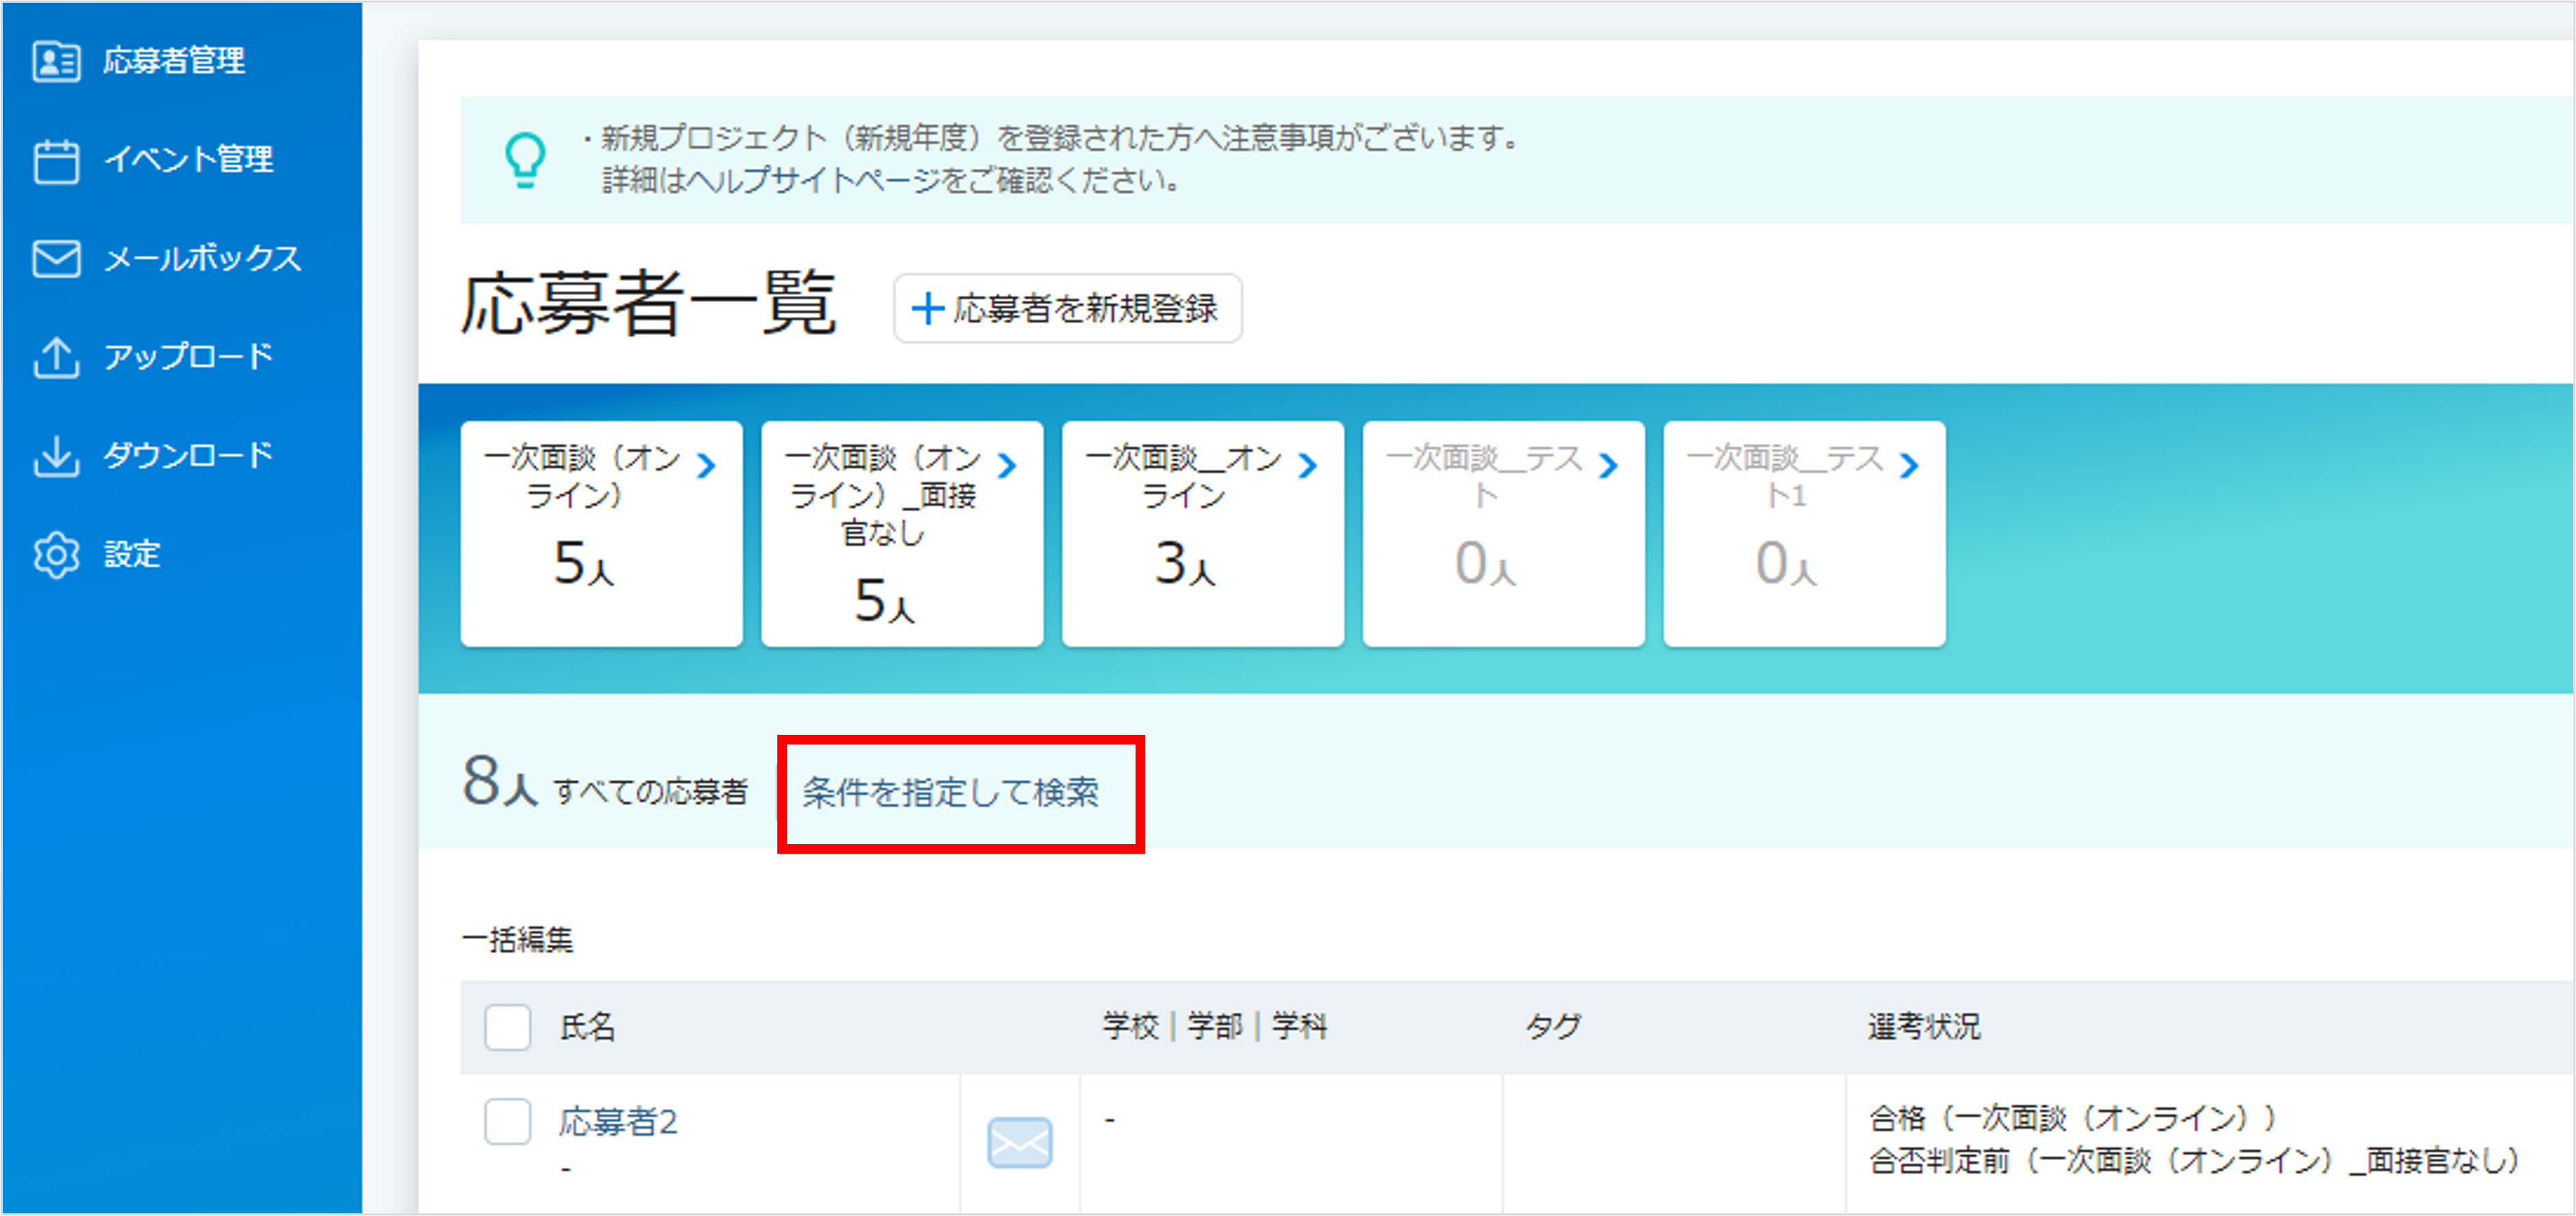Tick the select-all checkbox beside 氏名
This screenshot has height=1216, width=2576.
[507, 1027]
